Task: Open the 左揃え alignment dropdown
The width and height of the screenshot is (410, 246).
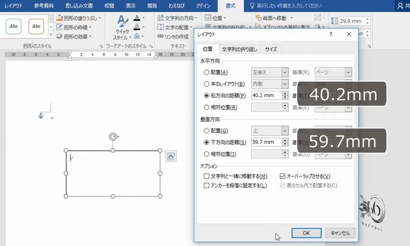Action: (x=269, y=72)
